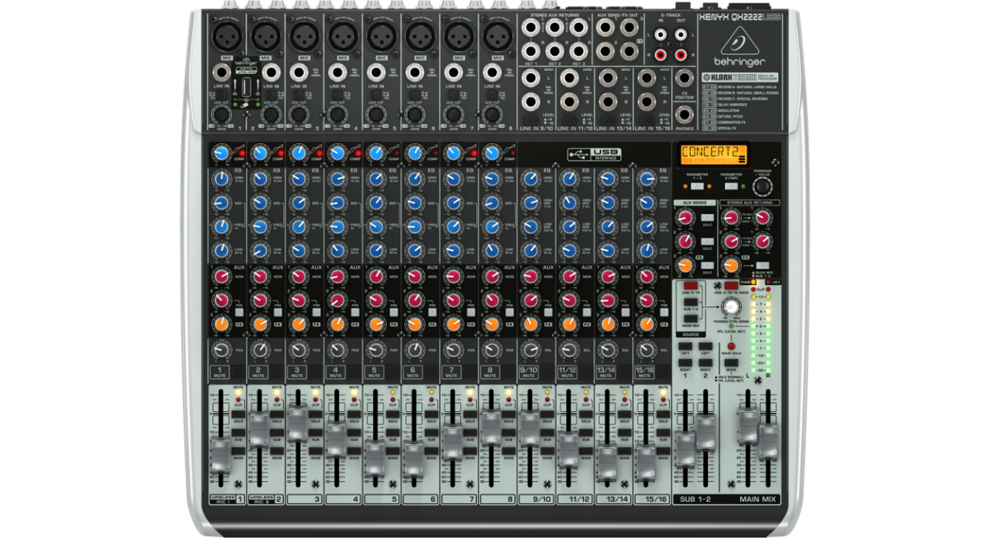This screenshot has height=538, width=990.
Task: Click the channel 1 fader
Action: (220, 455)
